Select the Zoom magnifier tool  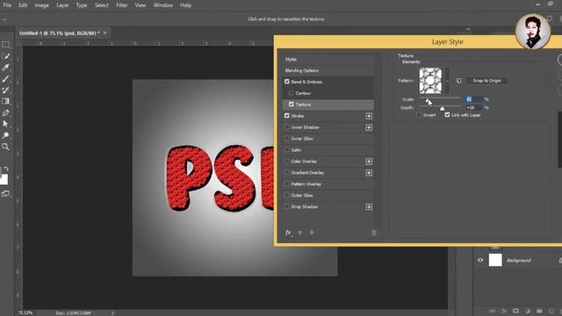point(5,147)
